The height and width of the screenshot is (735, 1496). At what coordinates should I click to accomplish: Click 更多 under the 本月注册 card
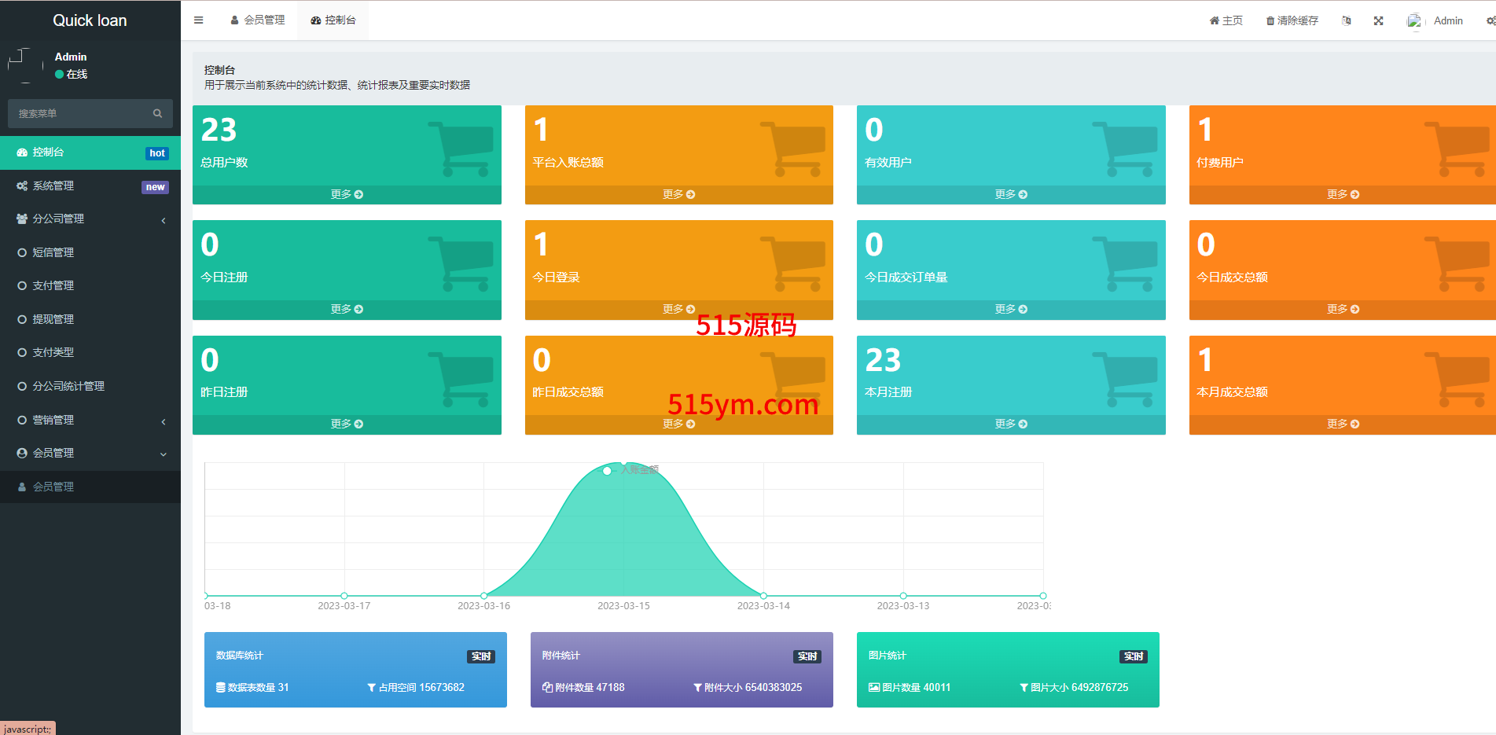1010,424
